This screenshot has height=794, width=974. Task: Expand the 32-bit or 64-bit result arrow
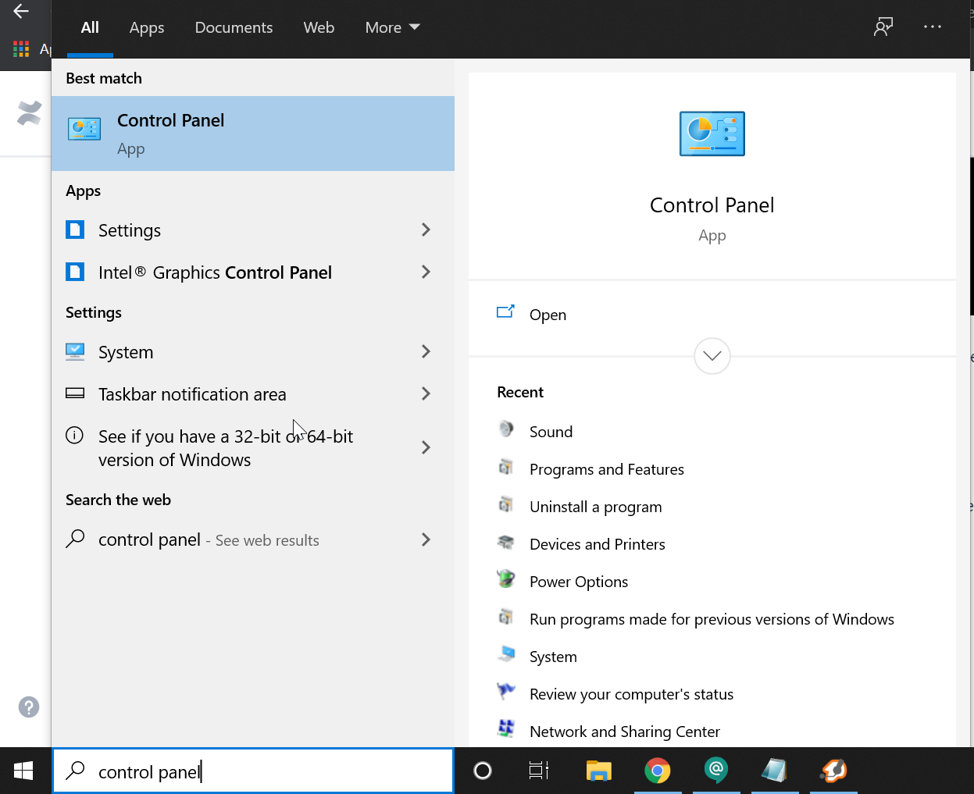(x=426, y=447)
